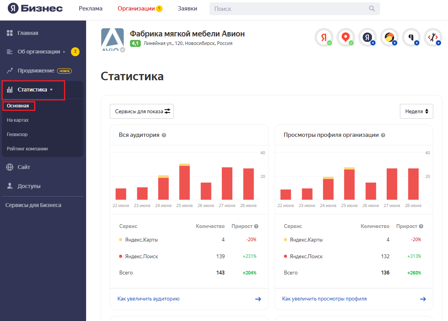Click the 25 июня bar in Вся аудитория
Image resolution: width=448 pixels, height=321 pixels.
(x=185, y=182)
